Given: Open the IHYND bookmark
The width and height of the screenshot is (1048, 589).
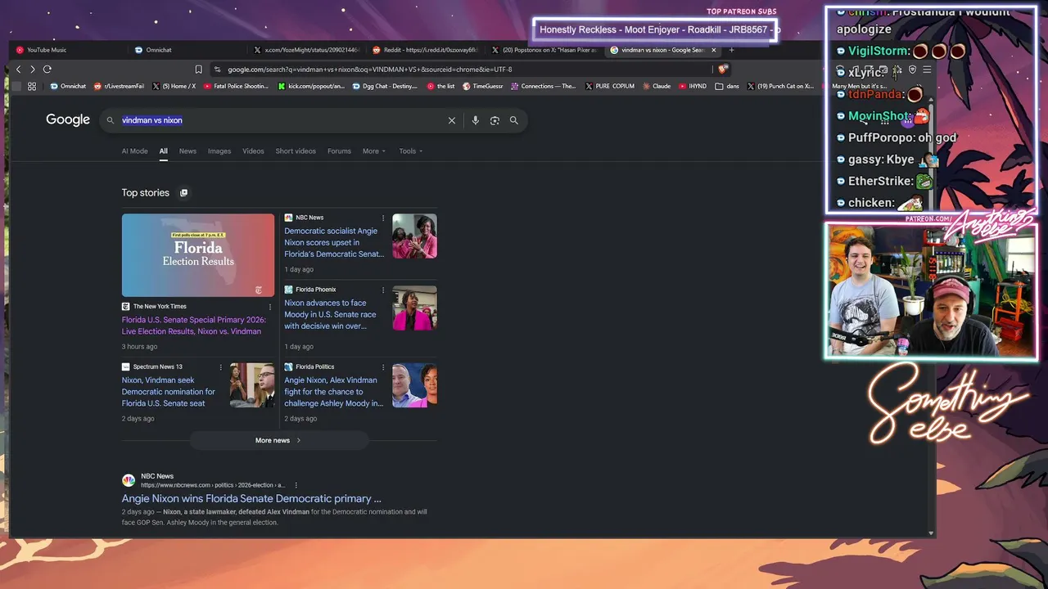Looking at the screenshot, I should [692, 86].
